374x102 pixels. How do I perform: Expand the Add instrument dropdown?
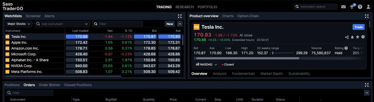tap(86, 24)
